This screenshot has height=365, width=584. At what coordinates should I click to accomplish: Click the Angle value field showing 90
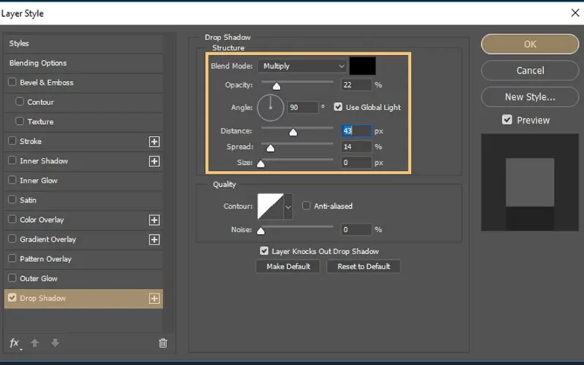[303, 107]
